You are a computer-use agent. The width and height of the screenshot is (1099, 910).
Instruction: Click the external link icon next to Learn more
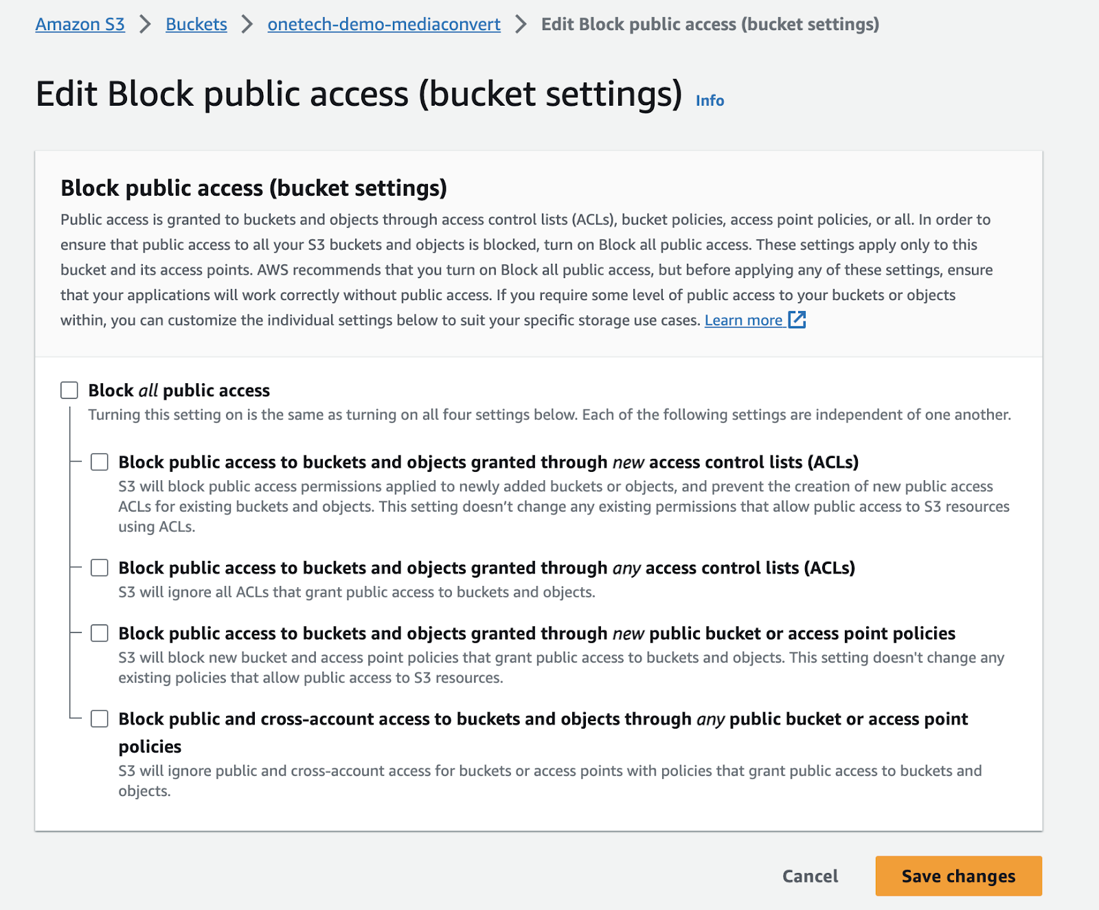(x=797, y=320)
